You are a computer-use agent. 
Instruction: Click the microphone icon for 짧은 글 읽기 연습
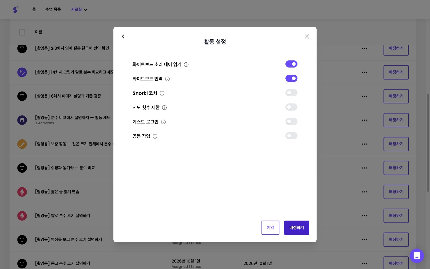[22, 192]
